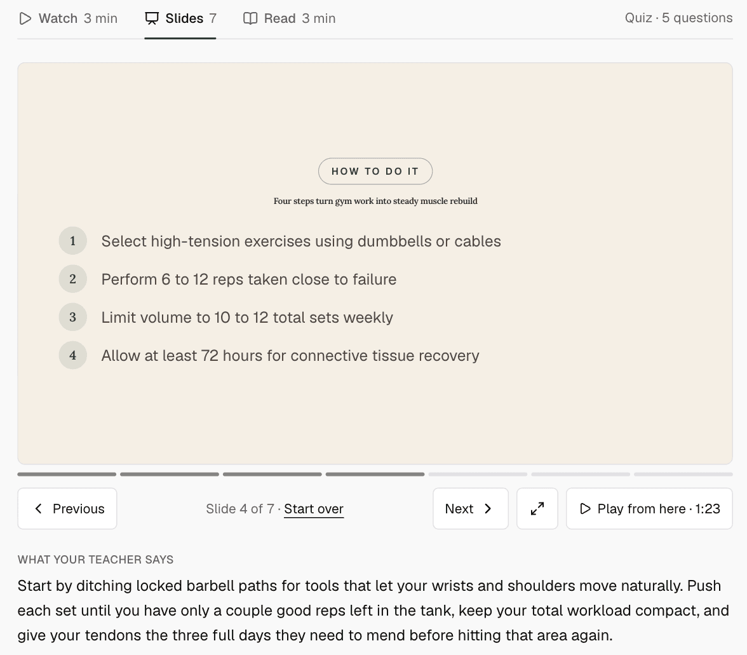Click 'Select high-tension exercises using dumbbells or cables'

(x=301, y=241)
